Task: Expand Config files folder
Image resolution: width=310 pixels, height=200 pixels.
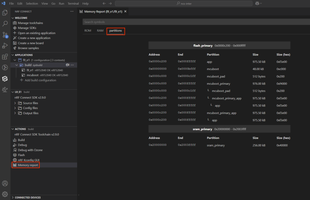Action: [x=15, y=108]
